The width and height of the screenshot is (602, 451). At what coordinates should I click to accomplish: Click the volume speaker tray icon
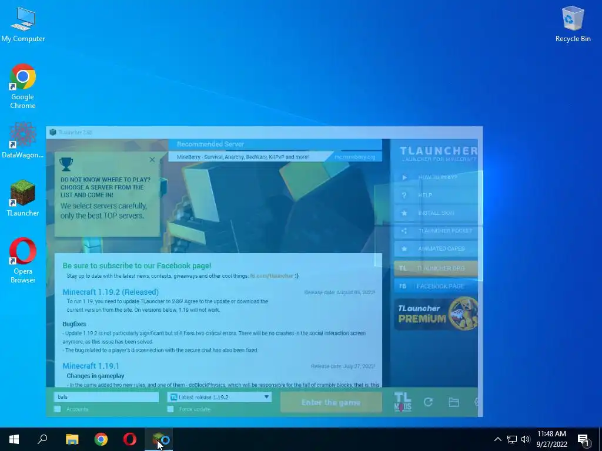tap(526, 439)
